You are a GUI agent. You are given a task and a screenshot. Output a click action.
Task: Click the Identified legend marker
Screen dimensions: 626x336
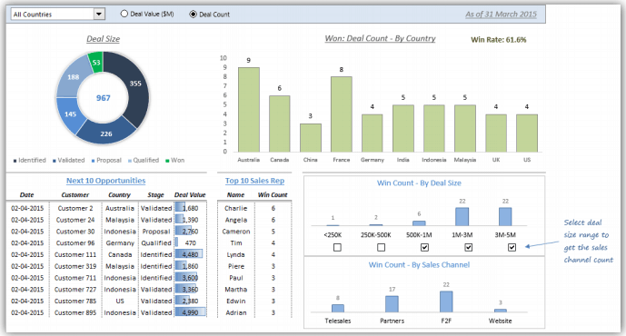(x=15, y=161)
